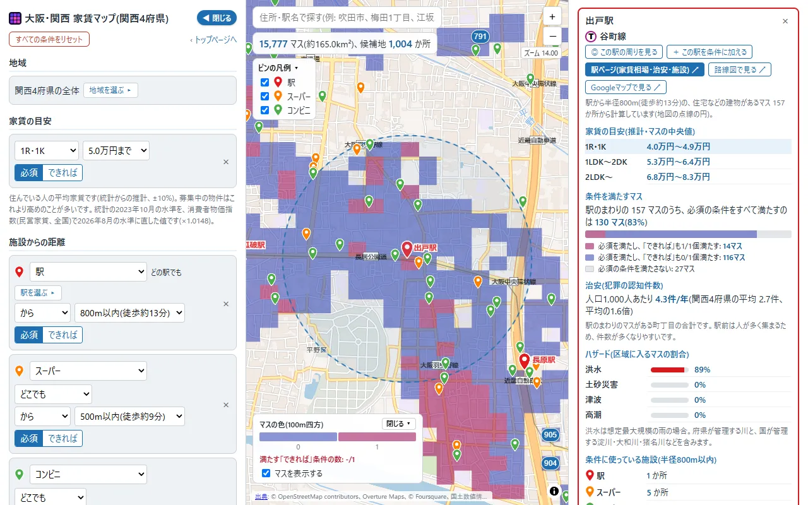Toggle 駅 pins in legend
Viewport: 808px width, 505px height.
click(x=264, y=82)
